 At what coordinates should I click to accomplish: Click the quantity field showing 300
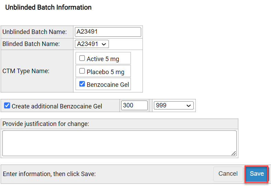click(134, 106)
